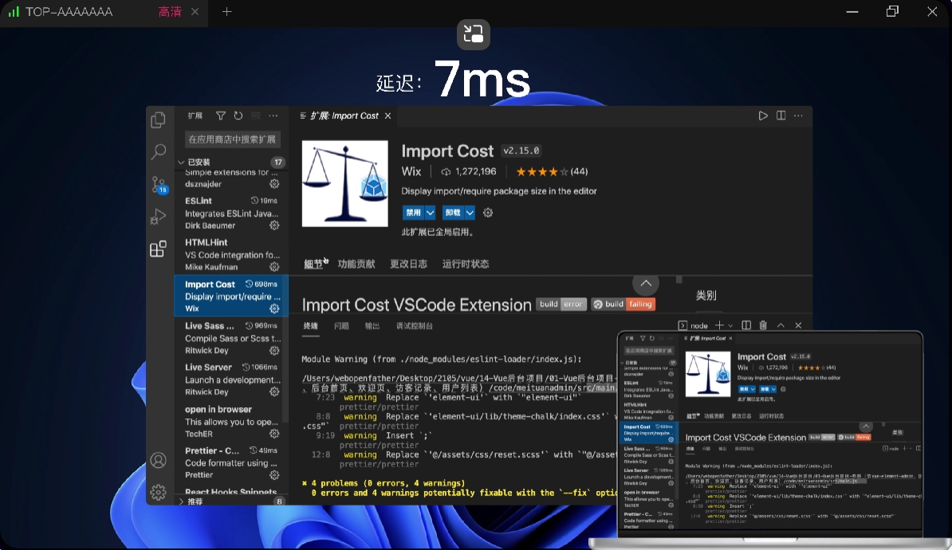Click the 高清 quality label in remote tab
This screenshot has width=952, height=550.
click(x=169, y=11)
